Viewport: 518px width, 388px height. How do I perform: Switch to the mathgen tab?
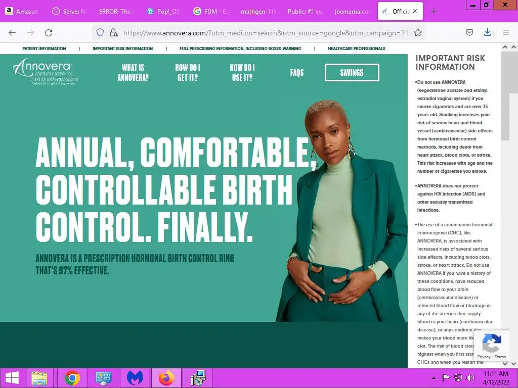point(258,11)
